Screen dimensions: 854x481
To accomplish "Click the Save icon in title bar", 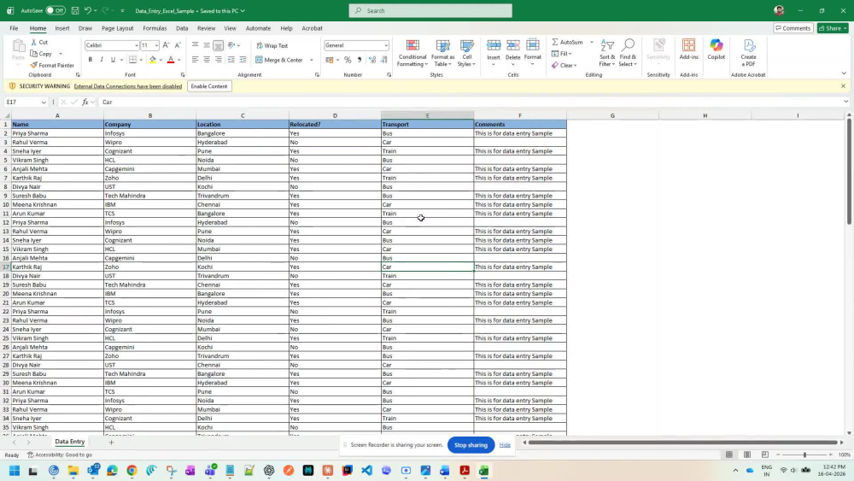I will pos(75,10).
